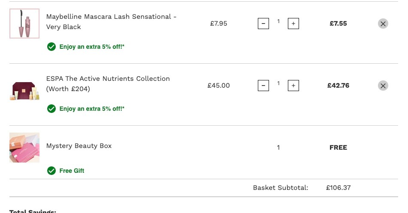The image size is (408, 213).
Task: Click the Basket Subtotal amount £106.37
Action: coord(338,188)
